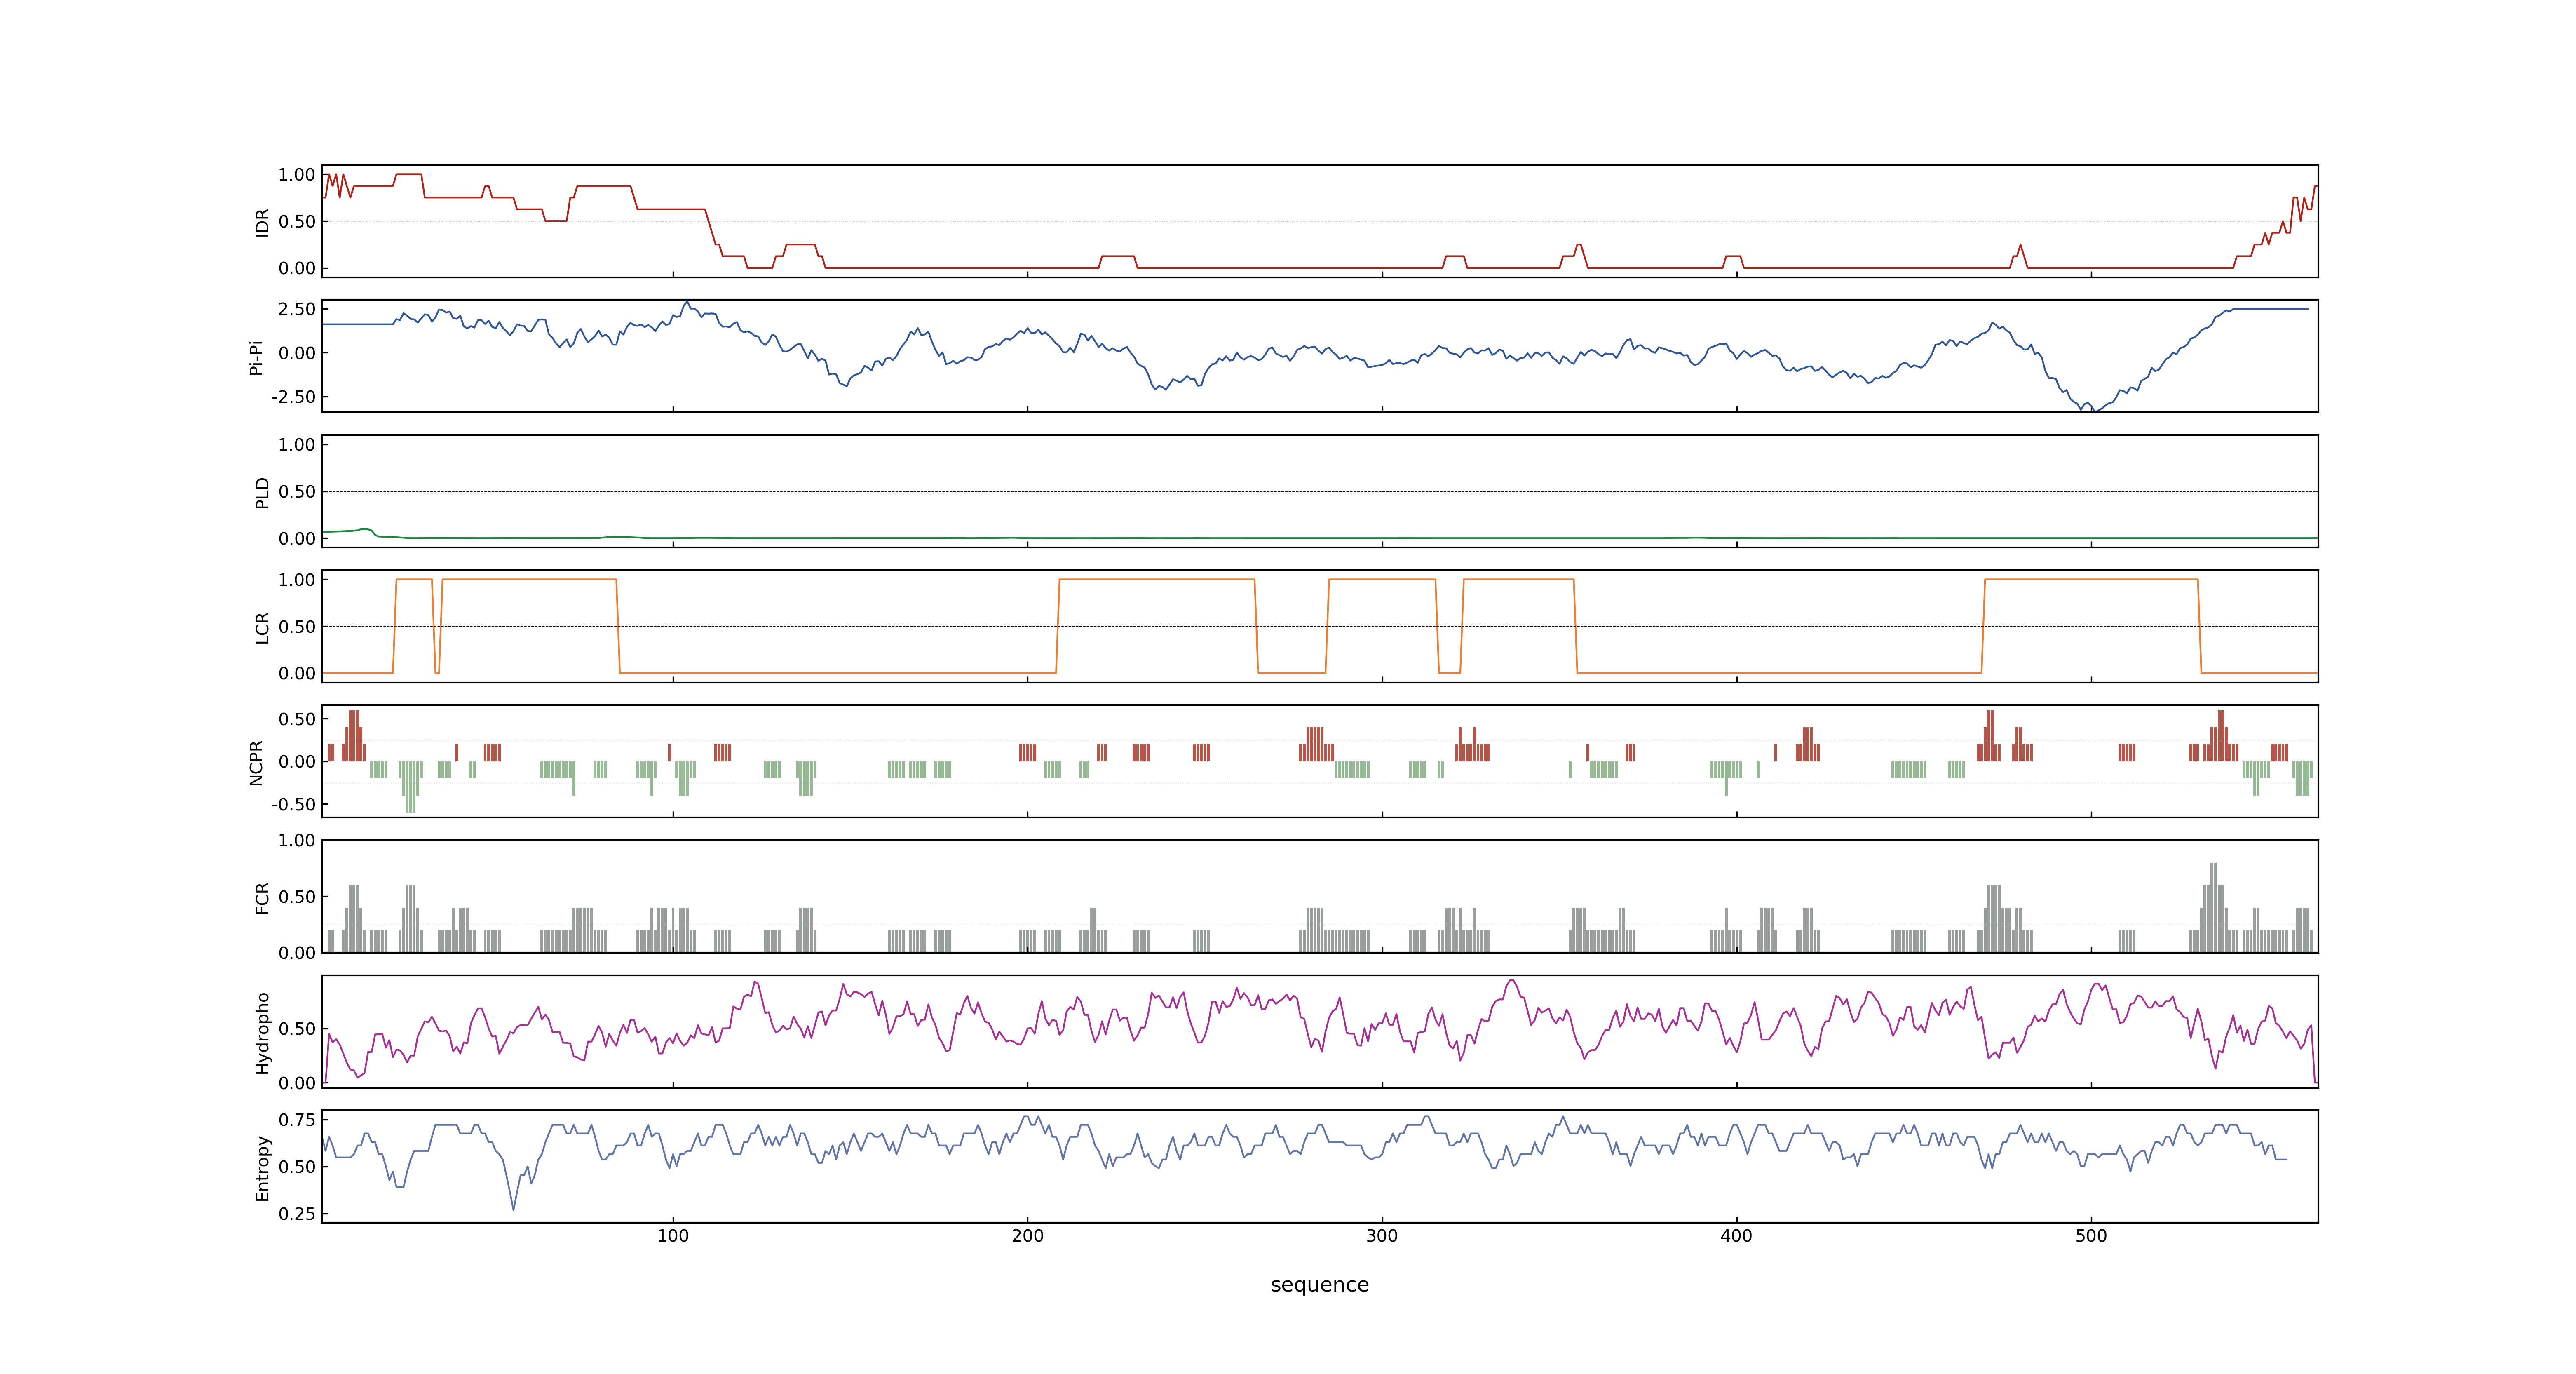Viewport: 2576px width, 1374px height.
Task: Click the 0.50 tick of the FCR panel
Action: (x=297, y=897)
